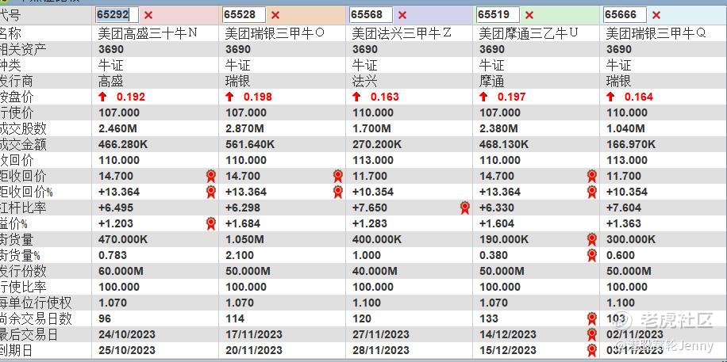
Task: Click the turnover value 468.130K
Action: pos(505,144)
